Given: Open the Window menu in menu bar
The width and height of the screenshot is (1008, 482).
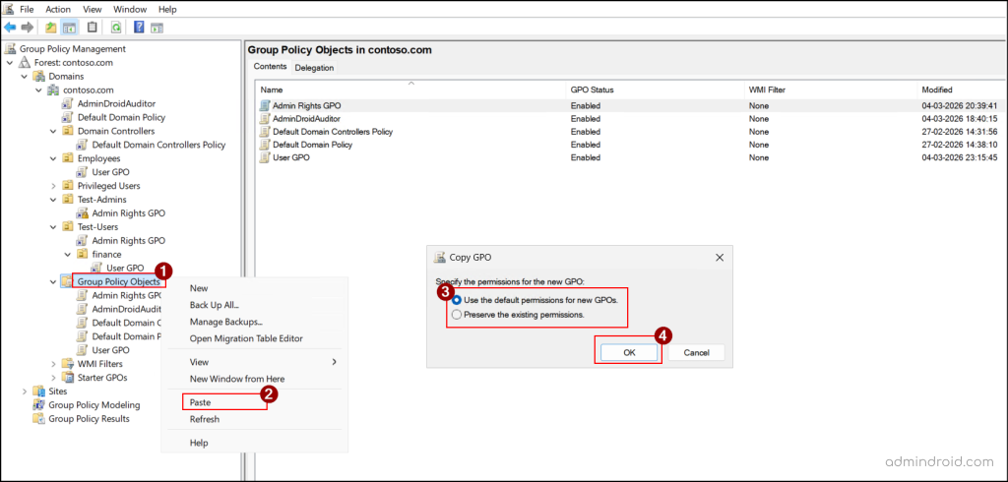Looking at the screenshot, I should coord(130,9).
